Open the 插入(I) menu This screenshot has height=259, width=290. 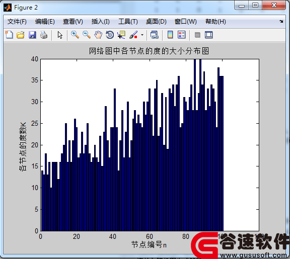pos(101,22)
